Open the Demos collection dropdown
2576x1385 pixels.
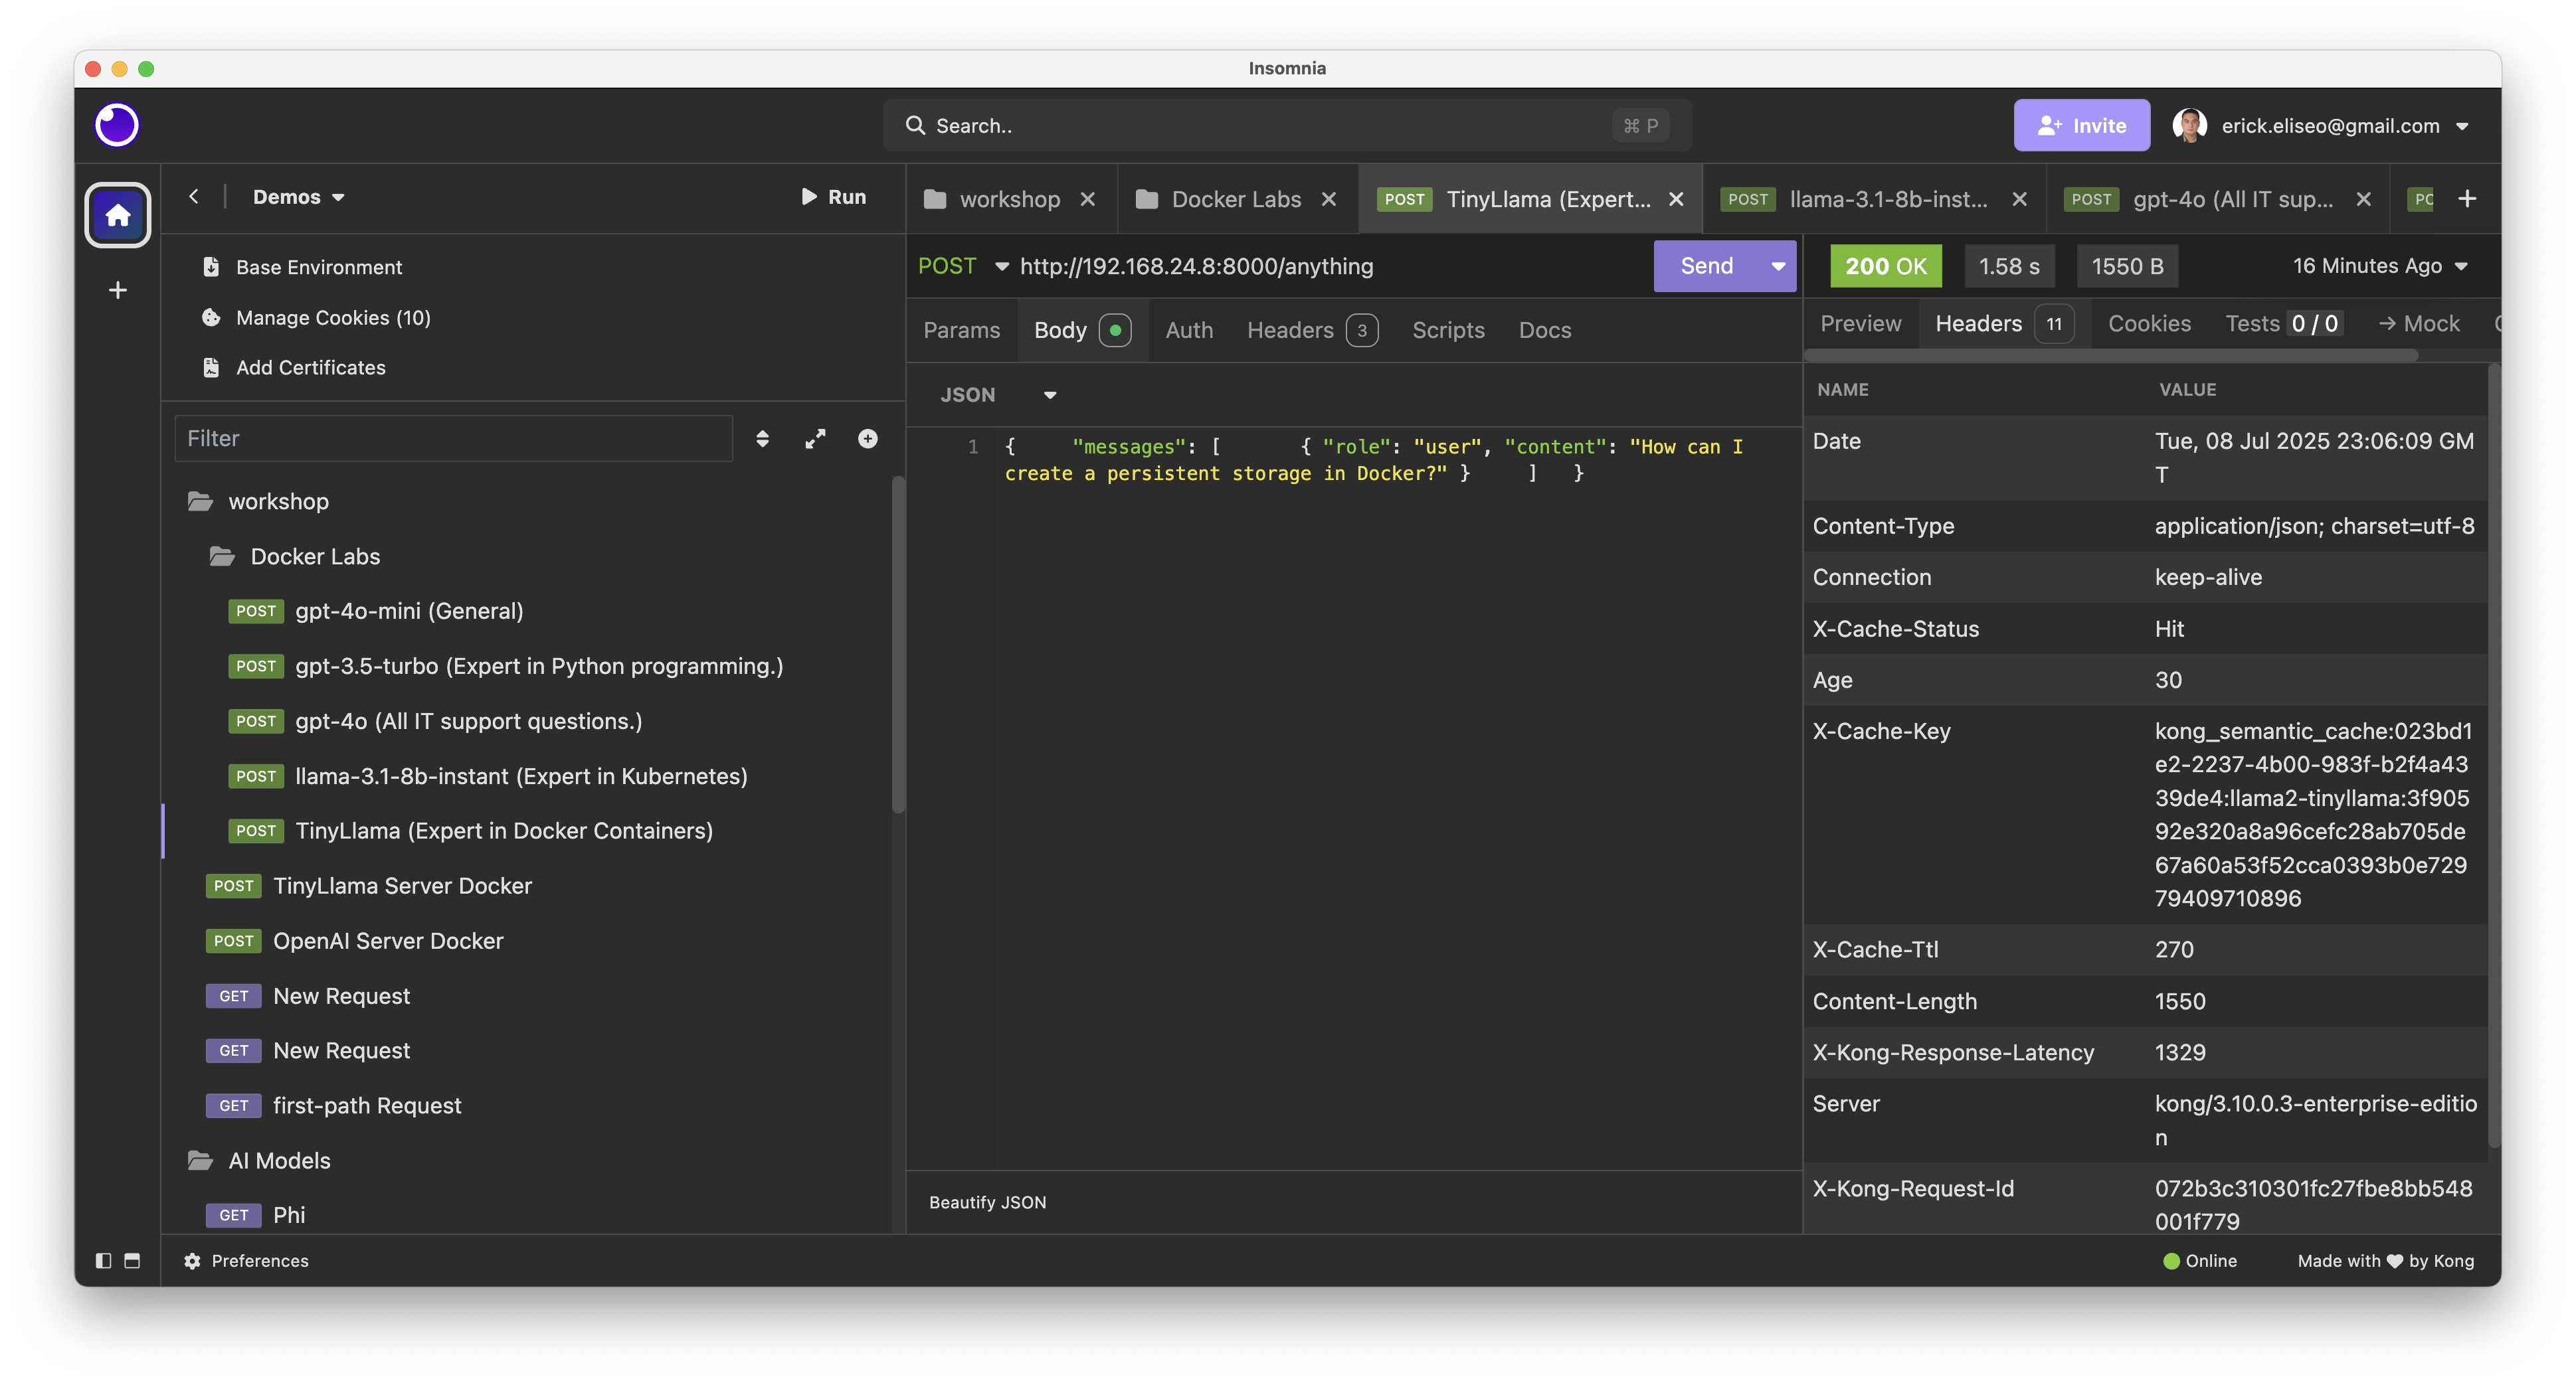[298, 197]
